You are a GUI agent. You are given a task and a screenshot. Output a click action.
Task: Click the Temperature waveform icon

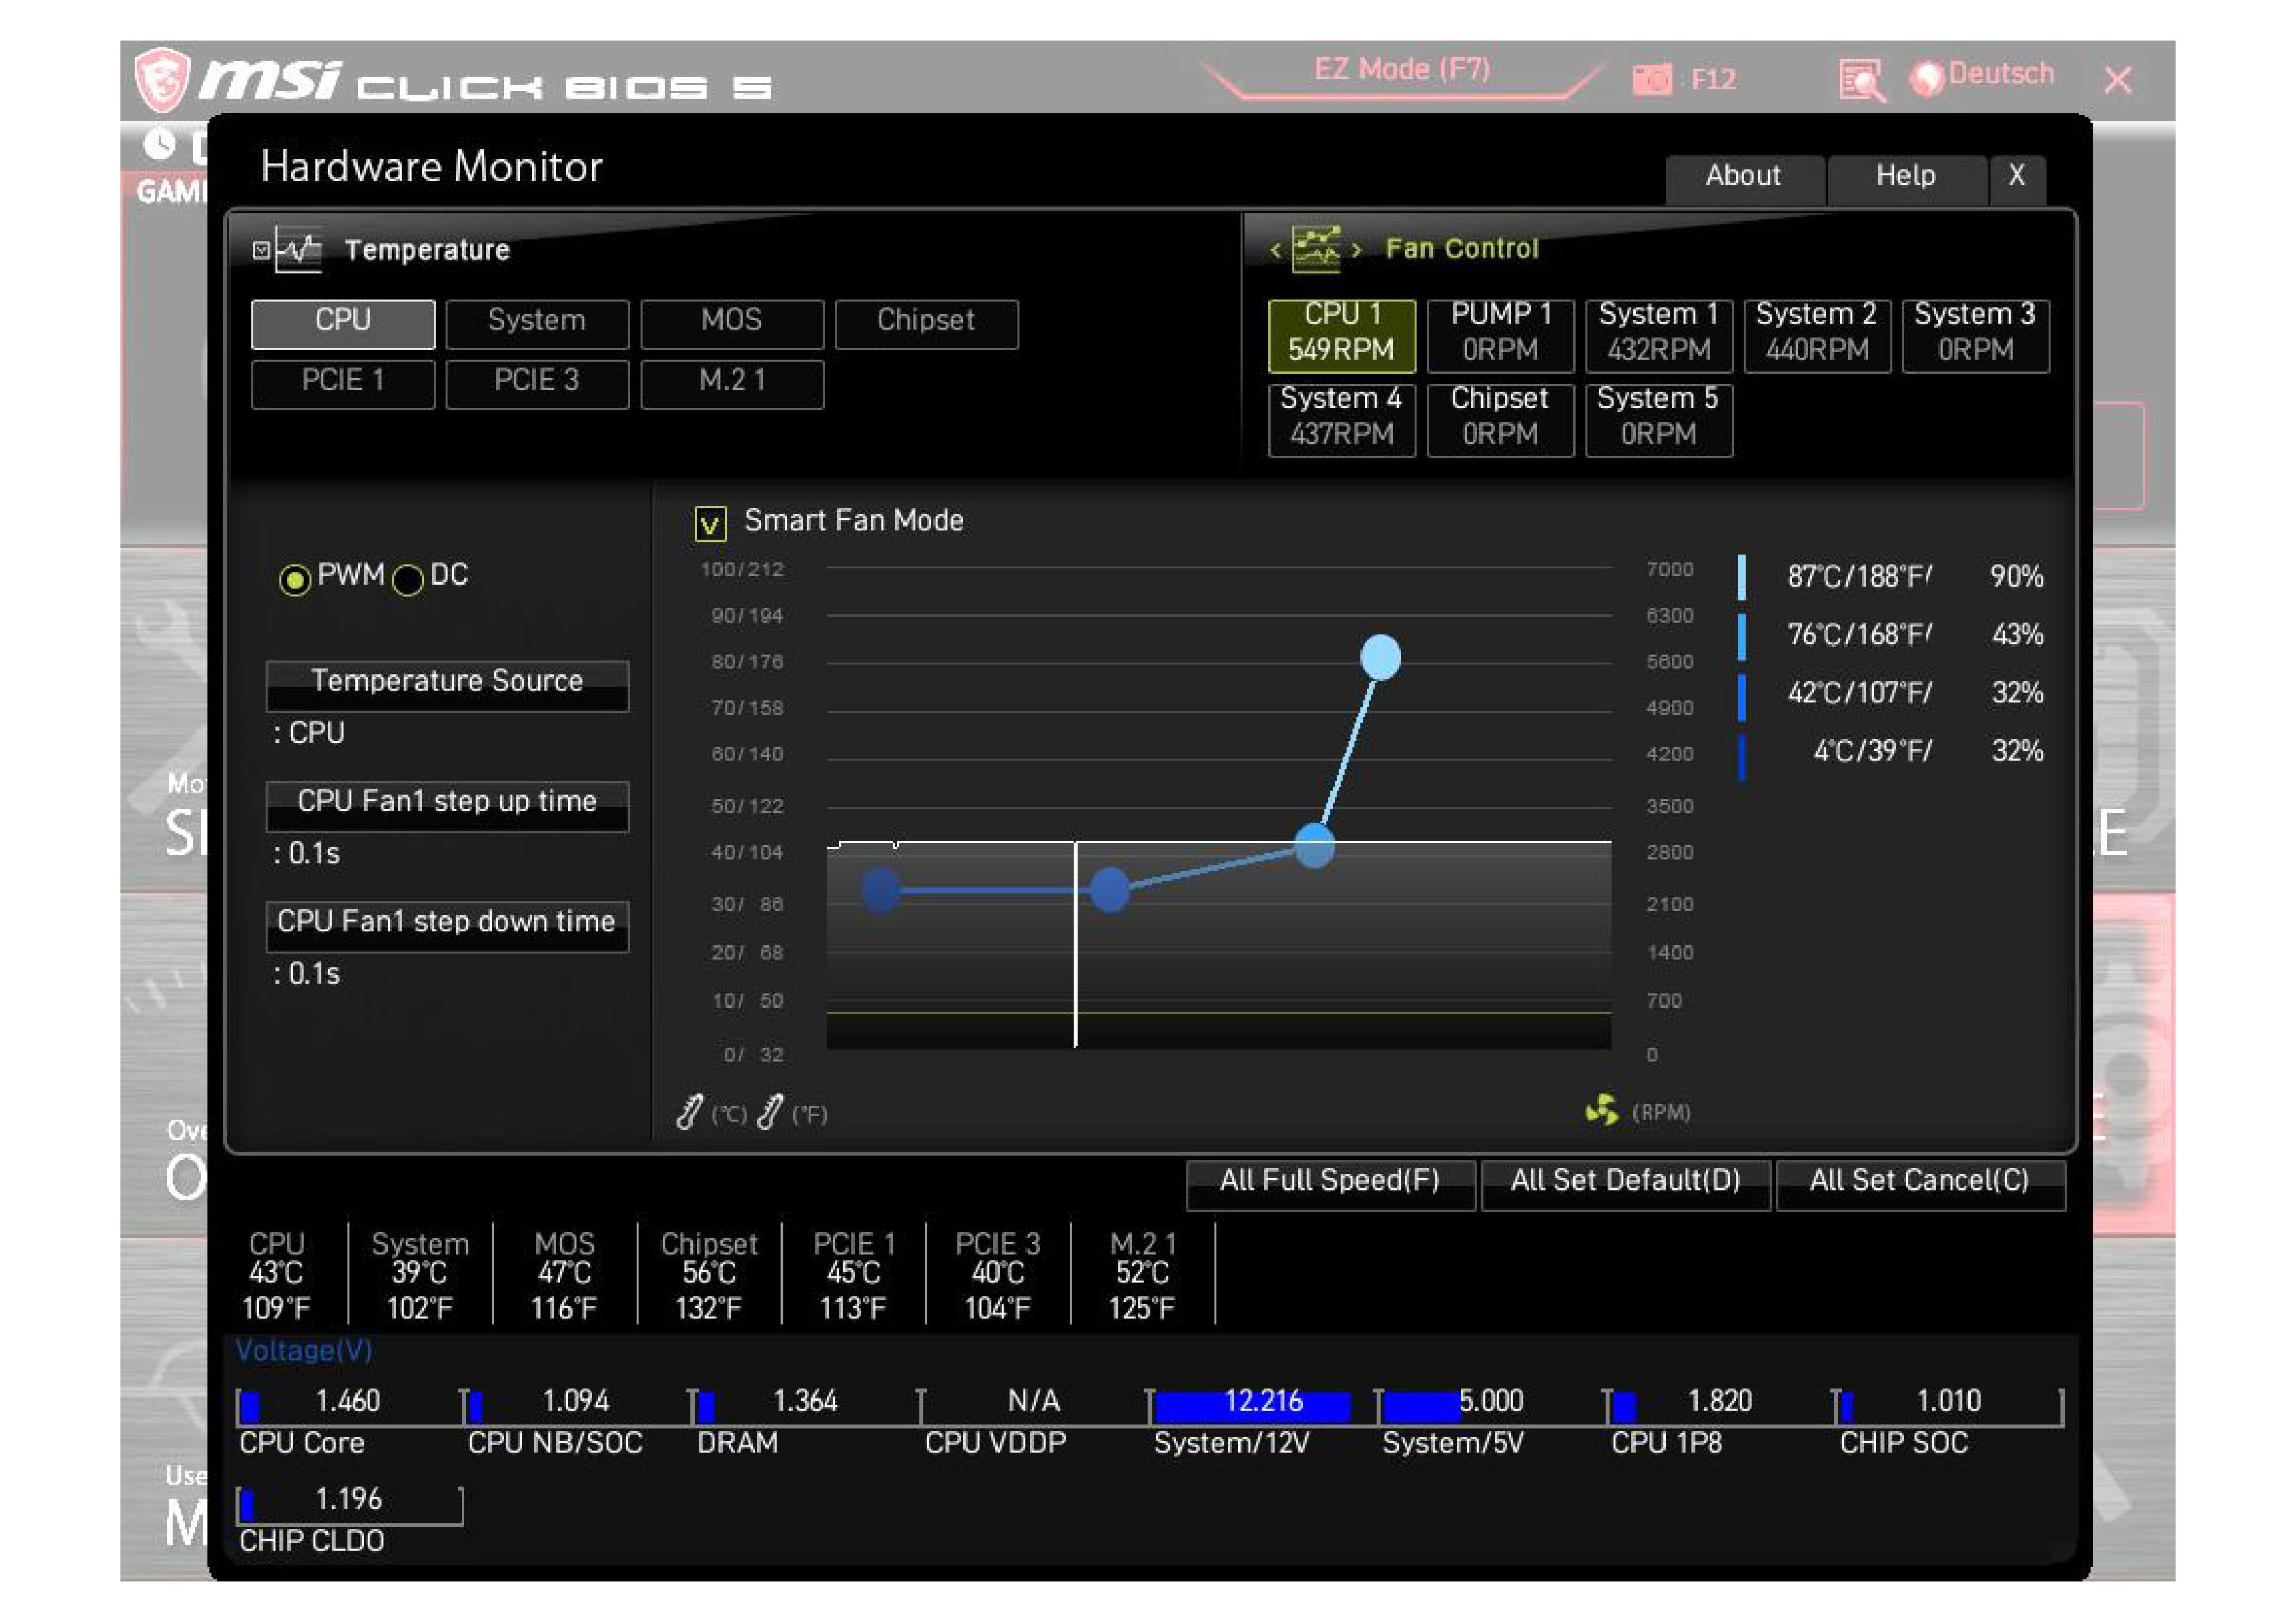pyautogui.click(x=298, y=250)
